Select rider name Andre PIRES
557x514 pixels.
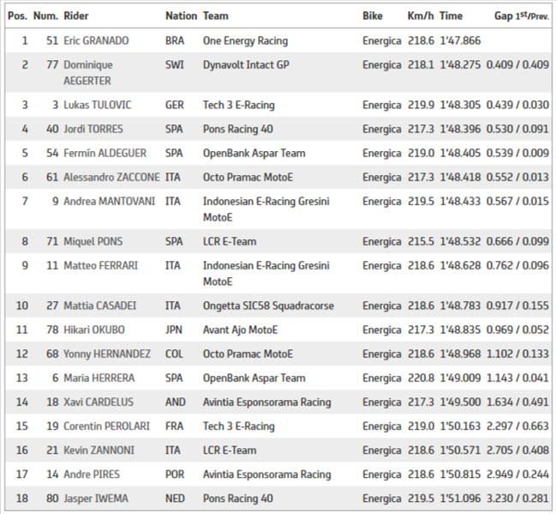pyautogui.click(x=92, y=475)
